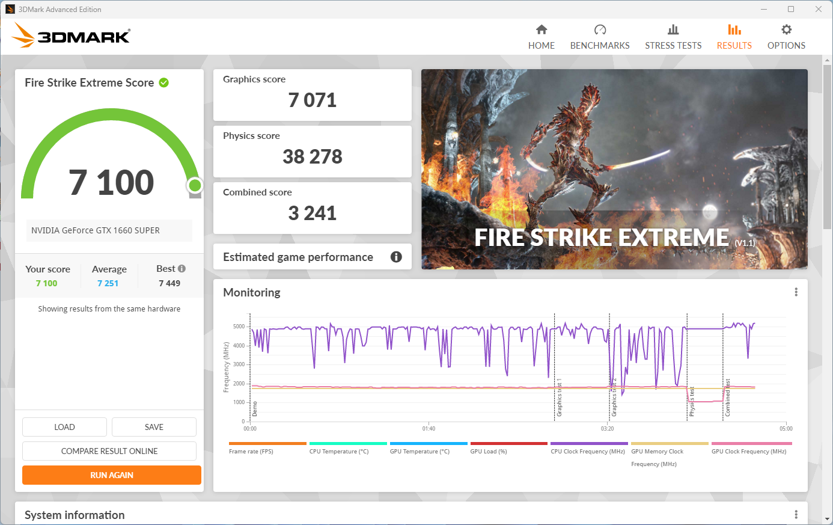Click 01:40 time axis label

click(x=429, y=429)
